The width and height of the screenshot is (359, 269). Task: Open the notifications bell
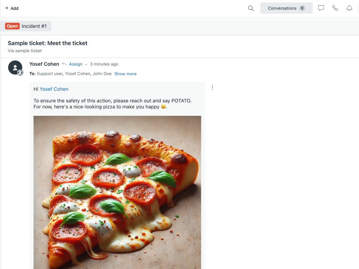[349, 8]
